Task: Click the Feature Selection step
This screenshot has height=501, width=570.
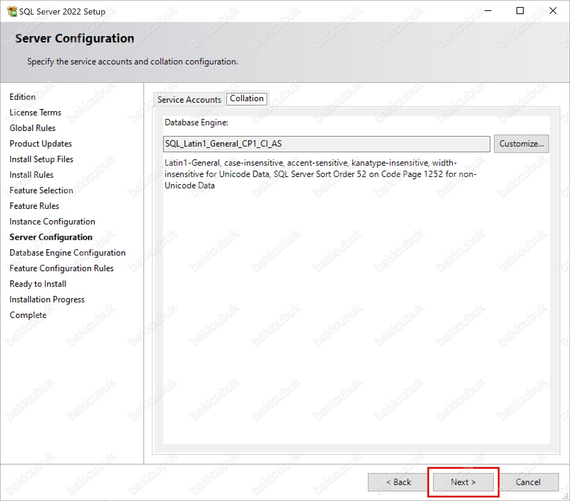Action: click(x=41, y=190)
